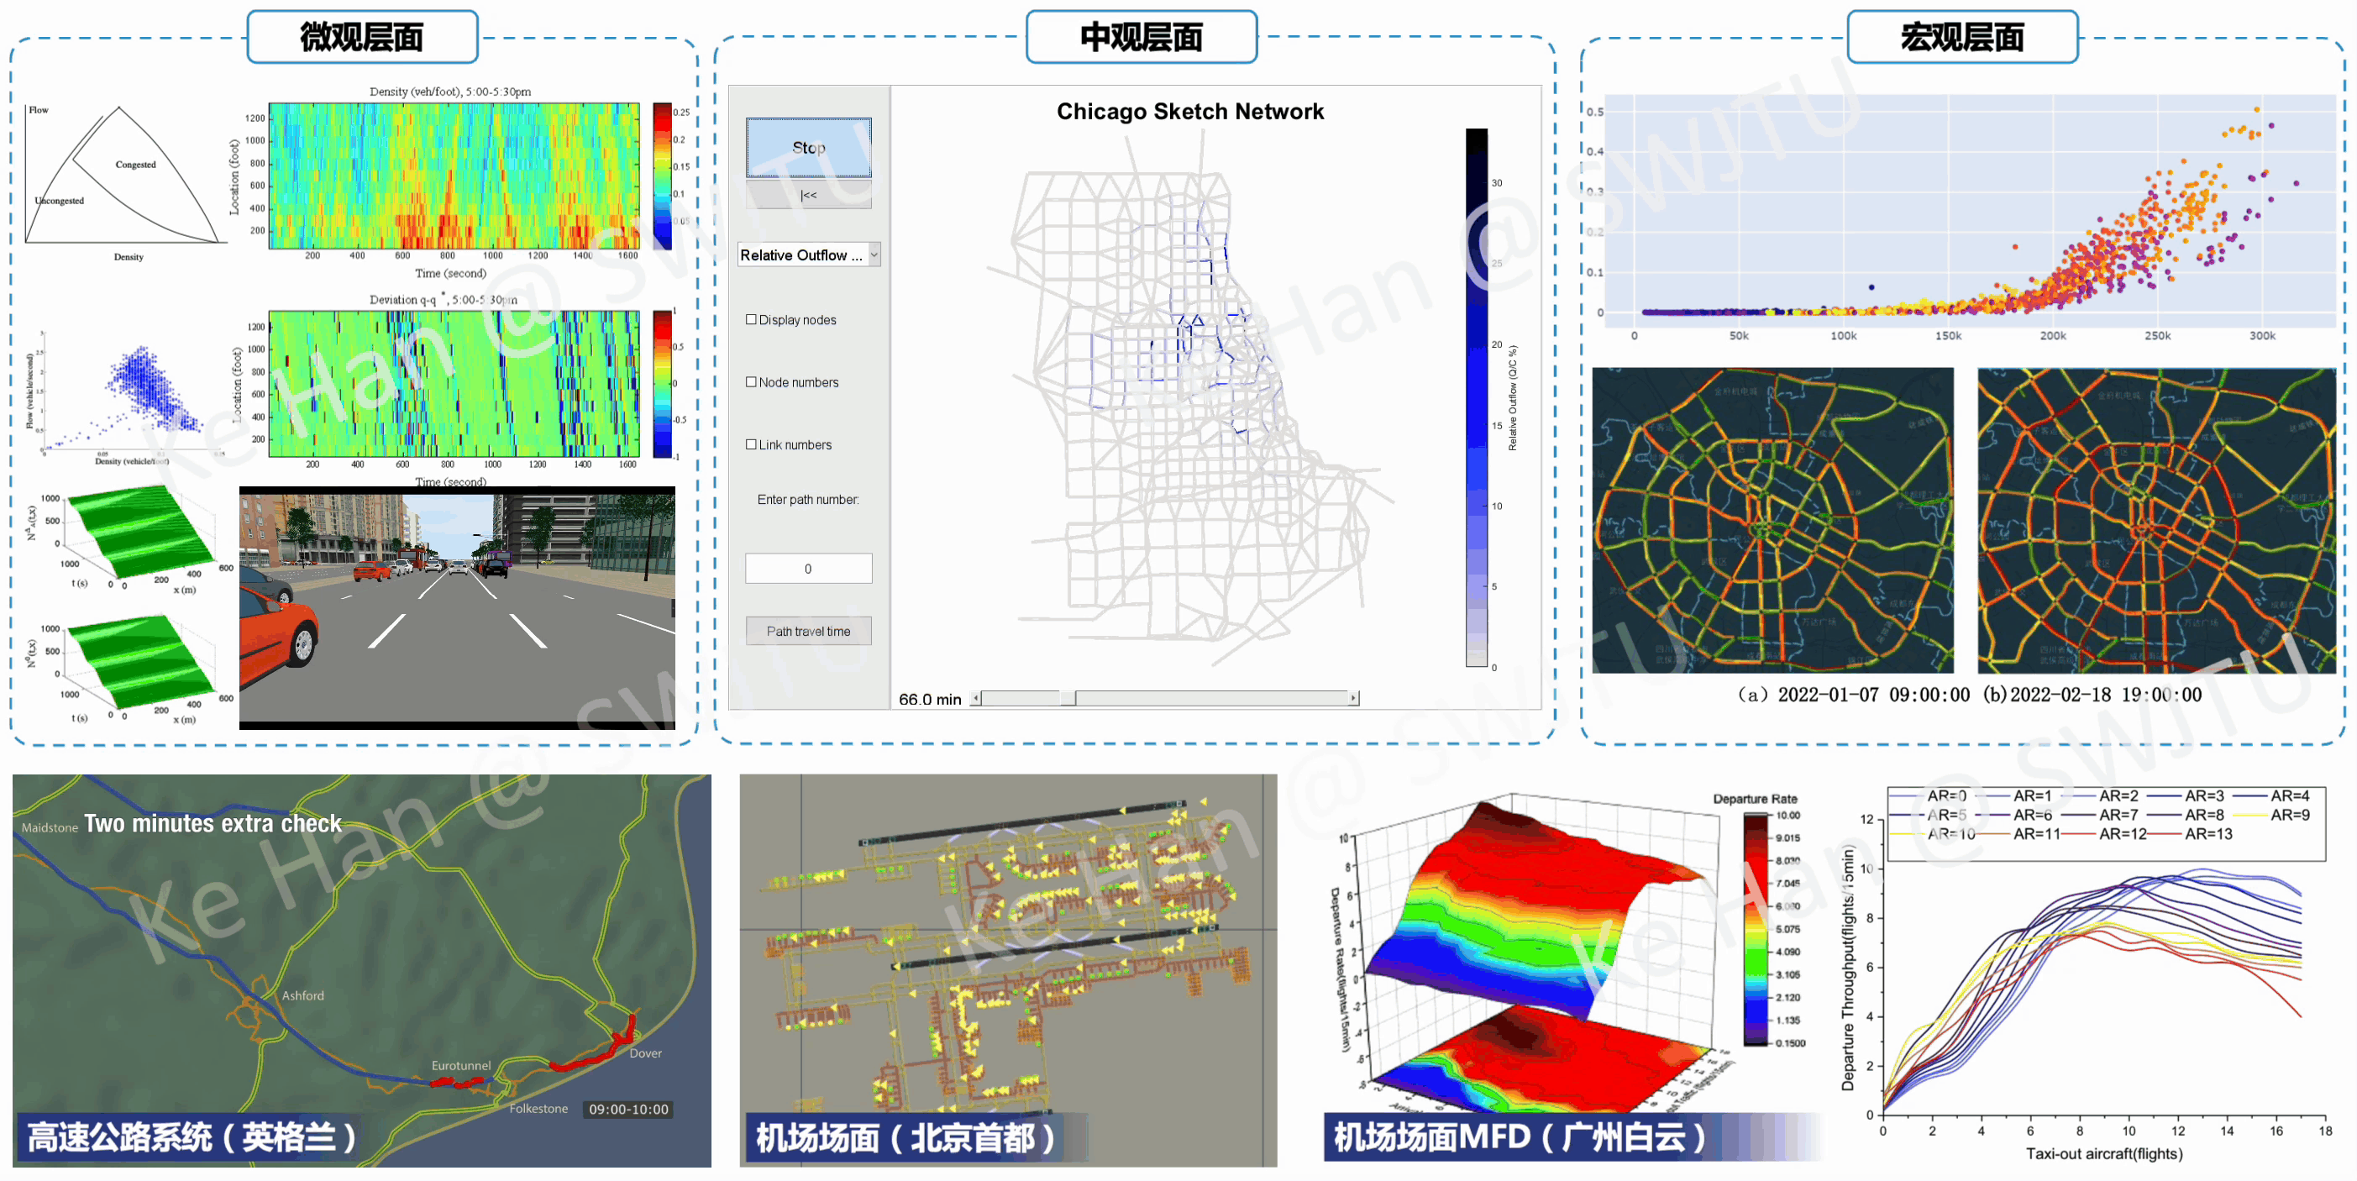This screenshot has height=1181, width=2357.
Task: Click the time slider handle
Action: pyautogui.click(x=1068, y=698)
